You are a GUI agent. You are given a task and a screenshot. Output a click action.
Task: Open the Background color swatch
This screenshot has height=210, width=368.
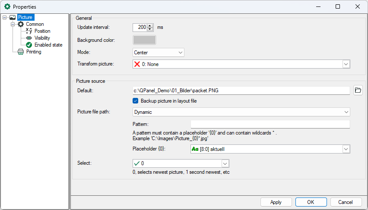click(x=145, y=40)
